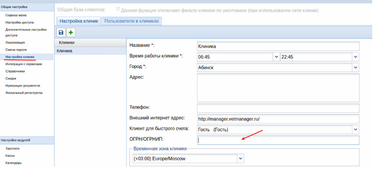Toggle the shared client database checkbox
Viewport: 373px width, 178px height.
[118, 10]
